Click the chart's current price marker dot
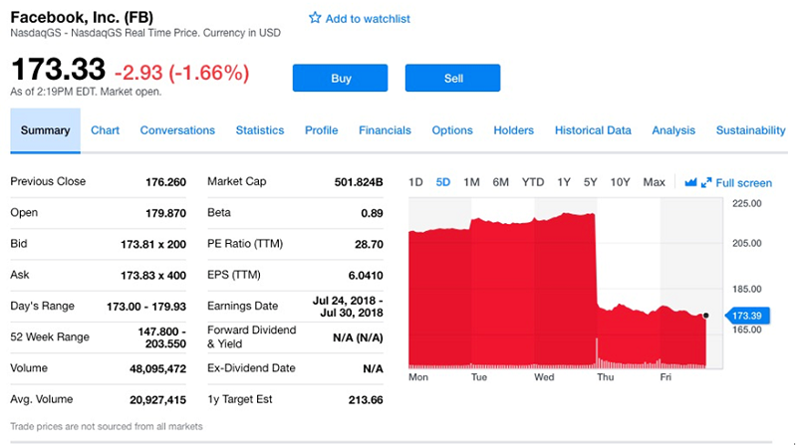 pyautogui.click(x=706, y=316)
